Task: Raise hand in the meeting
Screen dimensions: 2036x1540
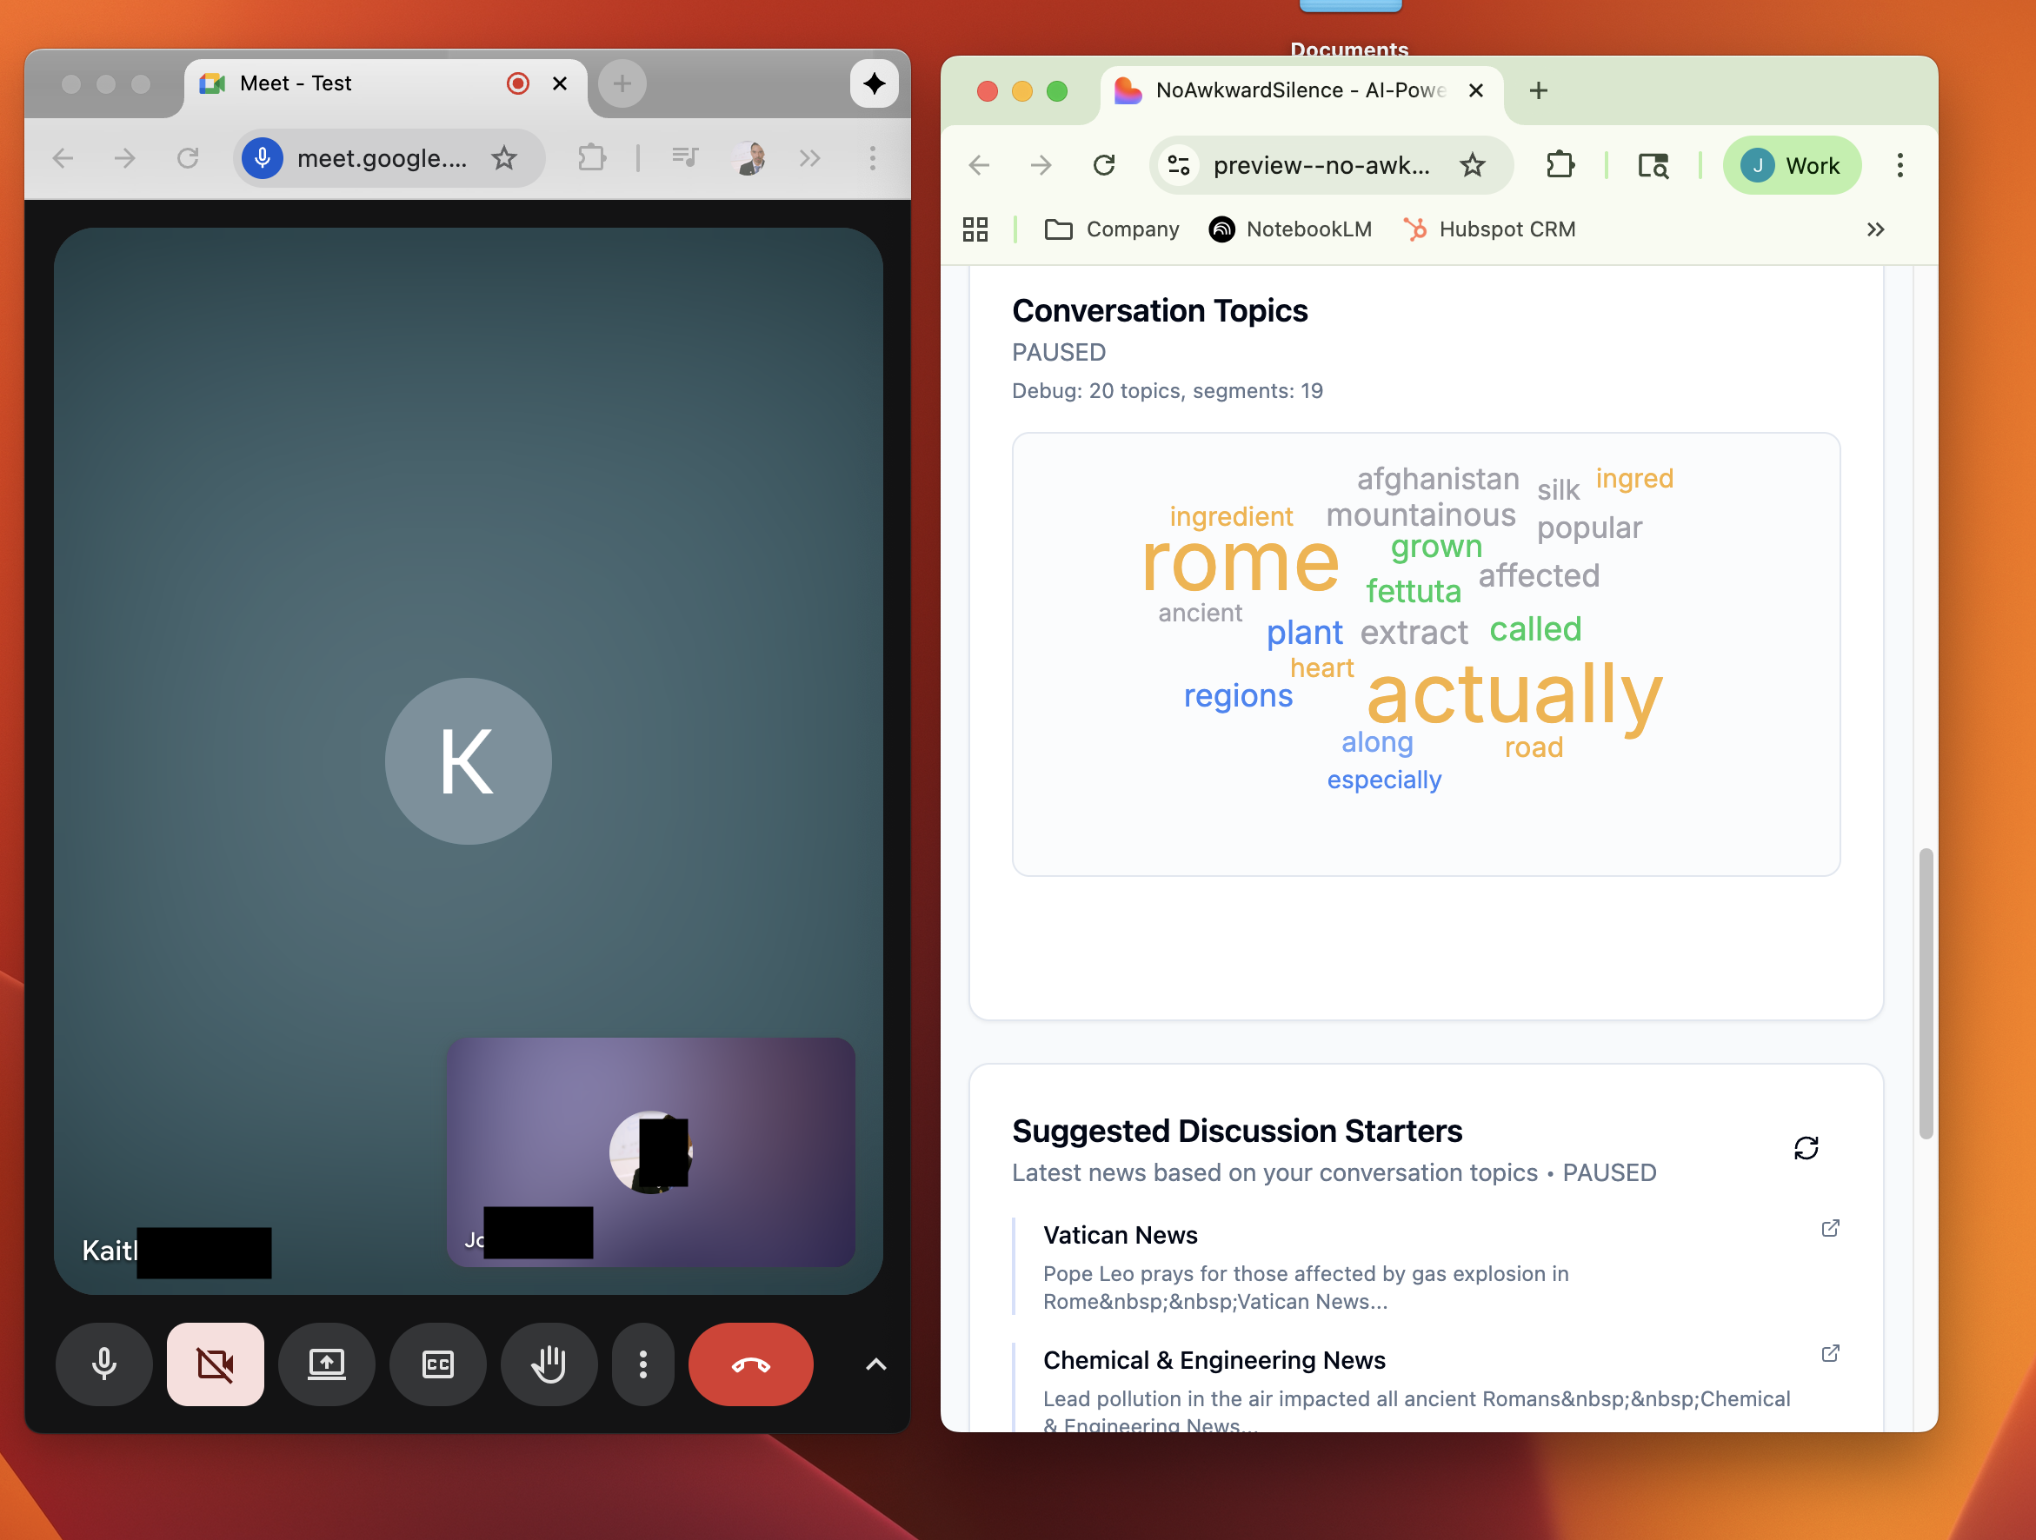Action: (549, 1364)
